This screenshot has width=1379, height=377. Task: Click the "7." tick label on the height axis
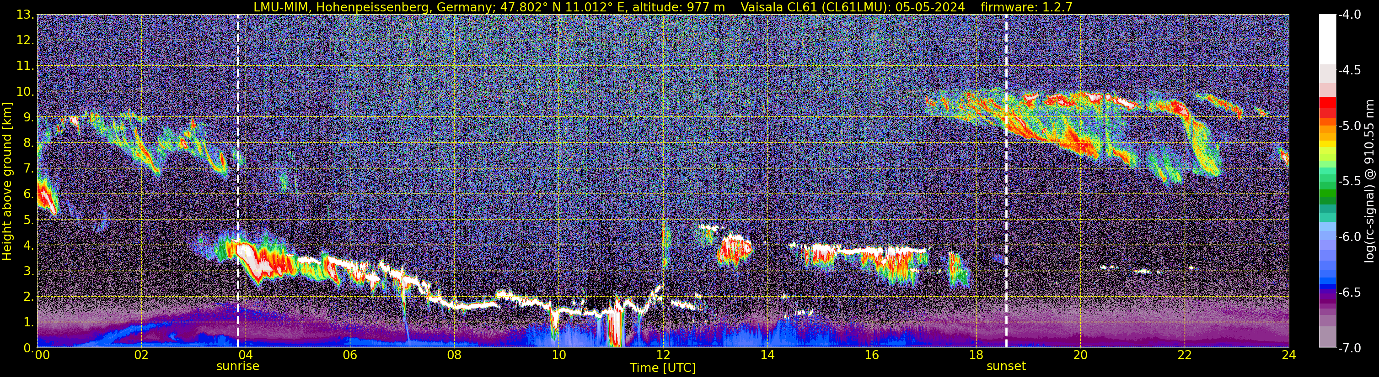coord(28,169)
